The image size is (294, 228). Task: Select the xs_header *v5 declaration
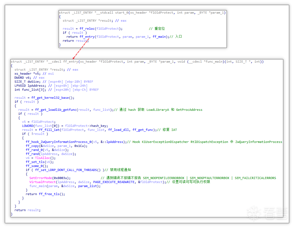click(27, 74)
